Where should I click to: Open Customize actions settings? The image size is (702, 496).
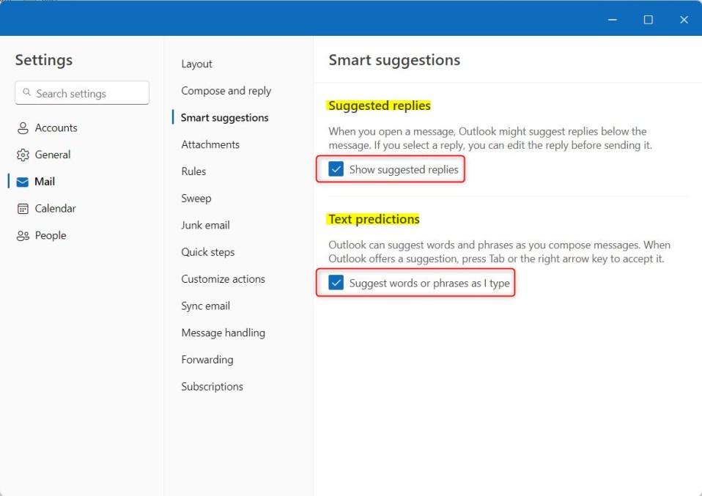(223, 279)
